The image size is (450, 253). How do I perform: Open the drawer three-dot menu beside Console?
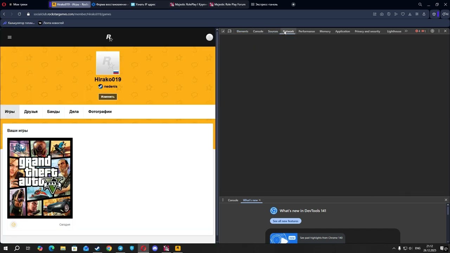[x=223, y=200]
